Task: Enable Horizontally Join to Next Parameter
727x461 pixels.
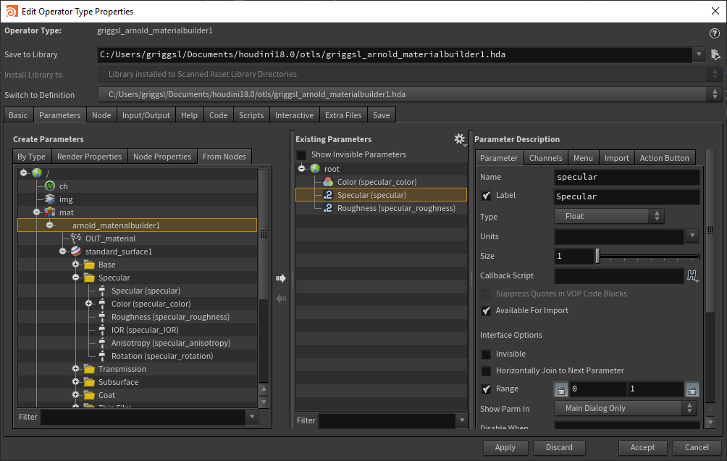Action: point(486,371)
